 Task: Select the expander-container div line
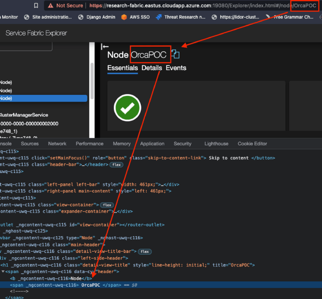click(x=66, y=211)
